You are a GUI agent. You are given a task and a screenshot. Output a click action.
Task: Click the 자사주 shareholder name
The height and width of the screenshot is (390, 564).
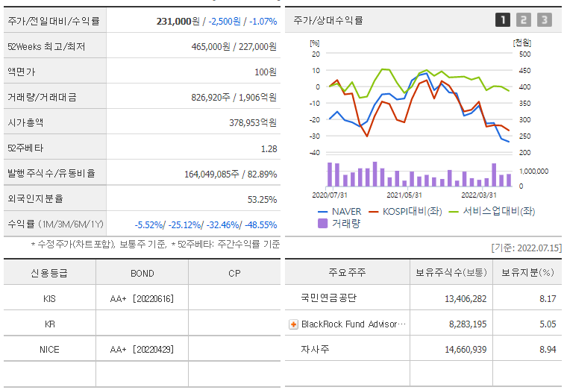coord(315,349)
